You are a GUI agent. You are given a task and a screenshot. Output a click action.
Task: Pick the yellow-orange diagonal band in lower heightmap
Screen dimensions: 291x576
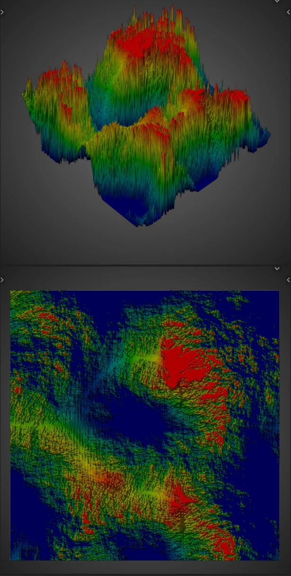click(x=95, y=470)
